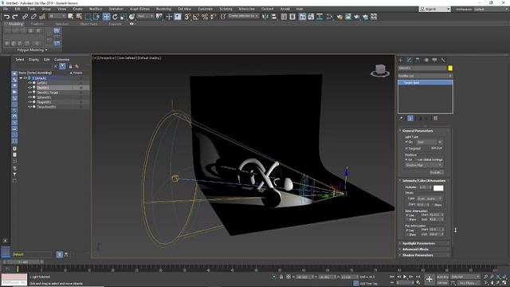Switch to the Object Paint ribbon tab
Viewport: 510px width, 287px height.
tap(88, 24)
